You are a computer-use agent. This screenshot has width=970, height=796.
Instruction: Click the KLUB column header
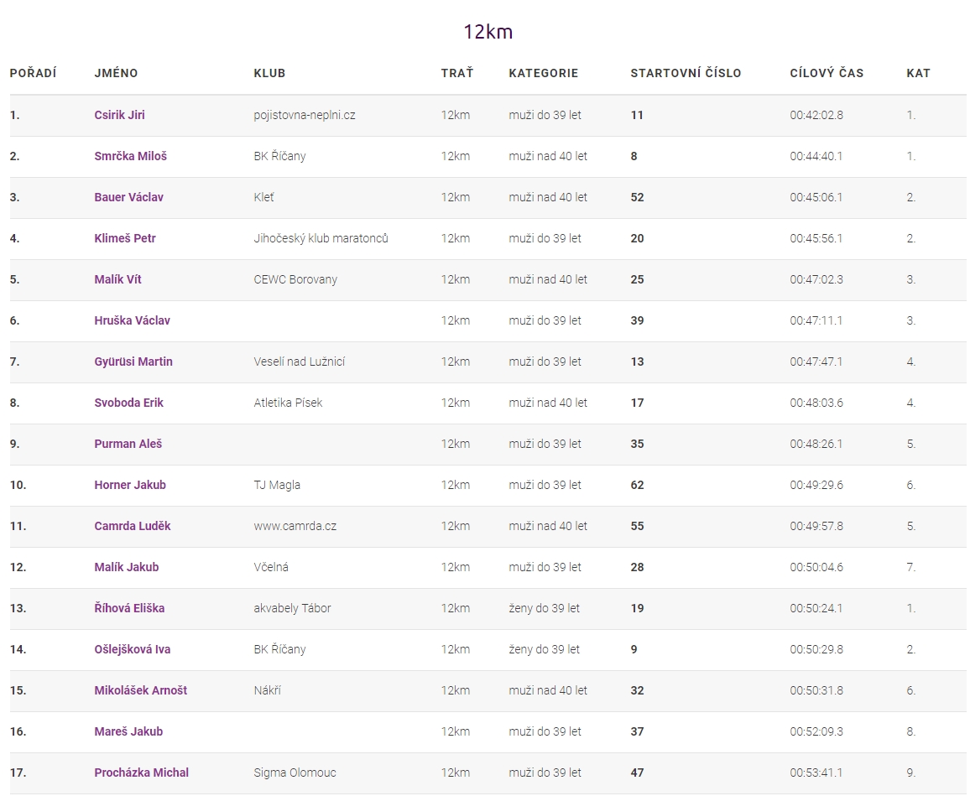(269, 73)
